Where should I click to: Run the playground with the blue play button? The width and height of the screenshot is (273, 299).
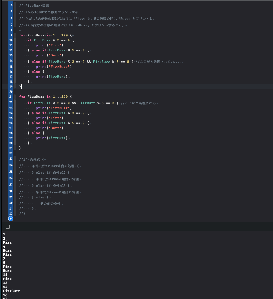tap(11, 219)
